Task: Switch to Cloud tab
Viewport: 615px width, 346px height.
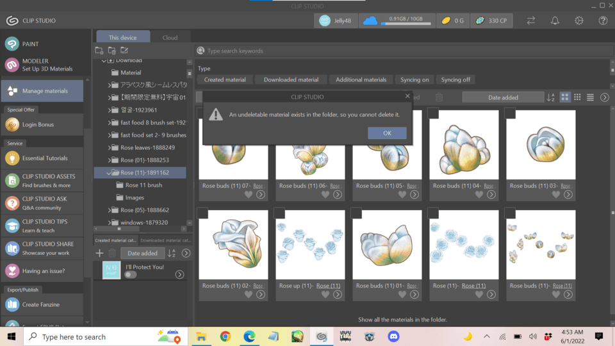Action: pos(170,37)
